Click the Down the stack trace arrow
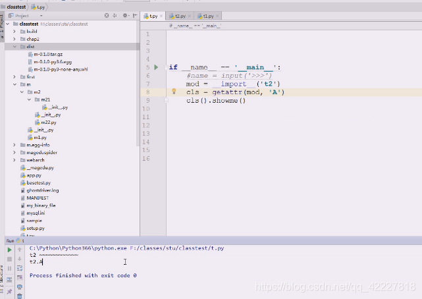422x299 pixels. [x=19, y=259]
